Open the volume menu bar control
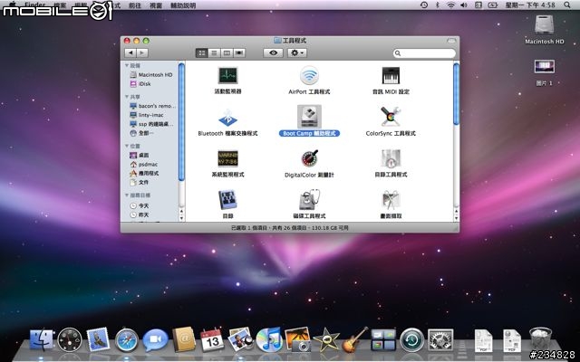Viewport: 580px width, 362px height. pyautogui.click(x=464, y=5)
